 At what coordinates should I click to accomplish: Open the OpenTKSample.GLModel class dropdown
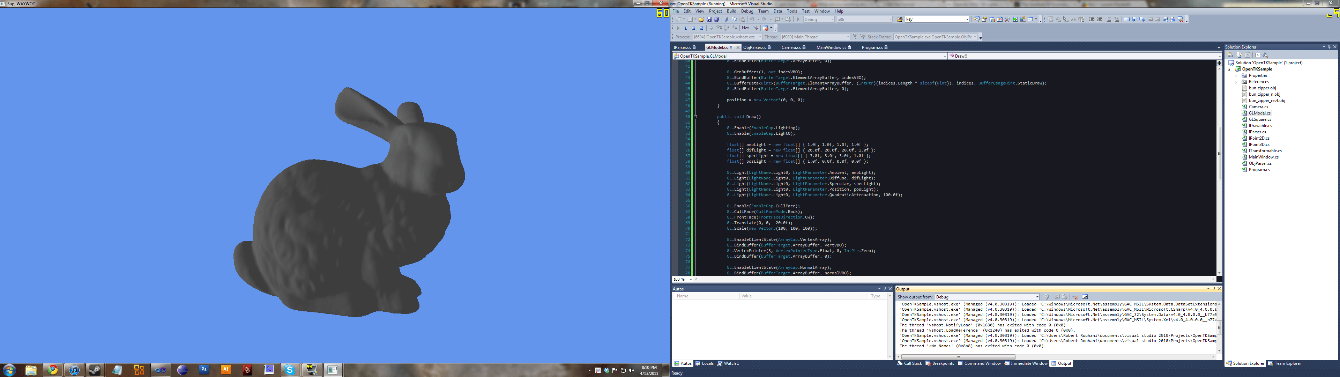pyautogui.click(x=810, y=56)
